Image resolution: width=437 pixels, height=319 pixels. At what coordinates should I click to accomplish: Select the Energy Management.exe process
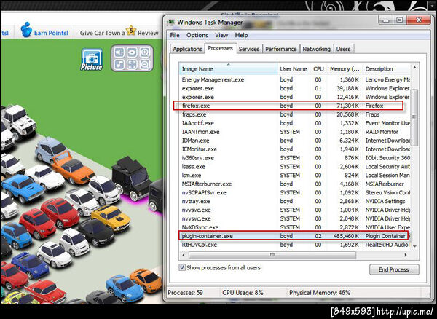(x=294, y=79)
